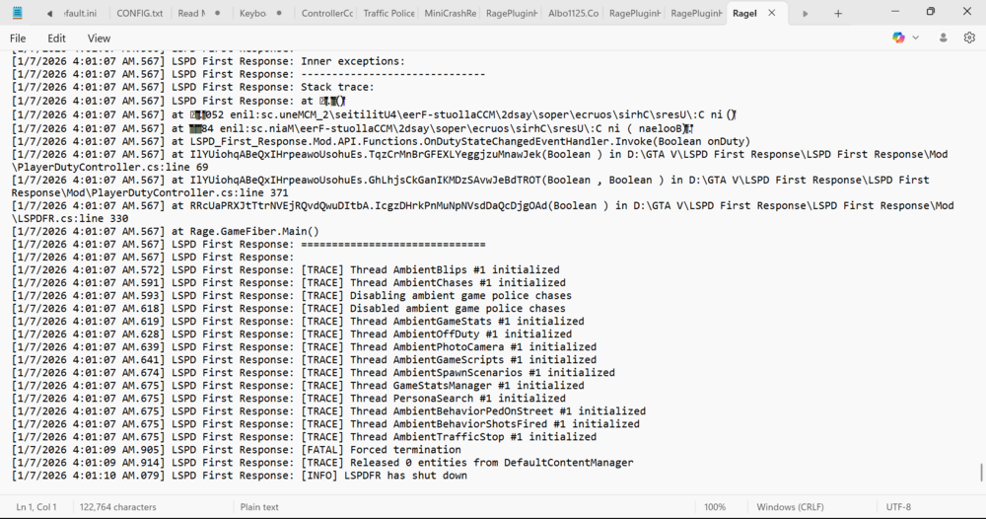Click Ln 1, Col 1 in status bar
Viewport: 986px width, 519px height.
click(x=36, y=506)
